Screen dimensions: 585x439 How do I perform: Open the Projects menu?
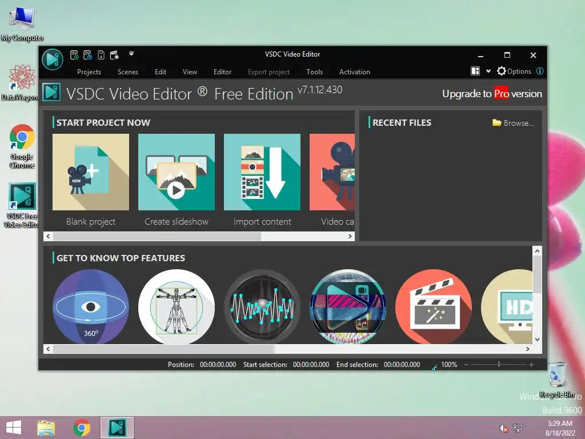(89, 71)
